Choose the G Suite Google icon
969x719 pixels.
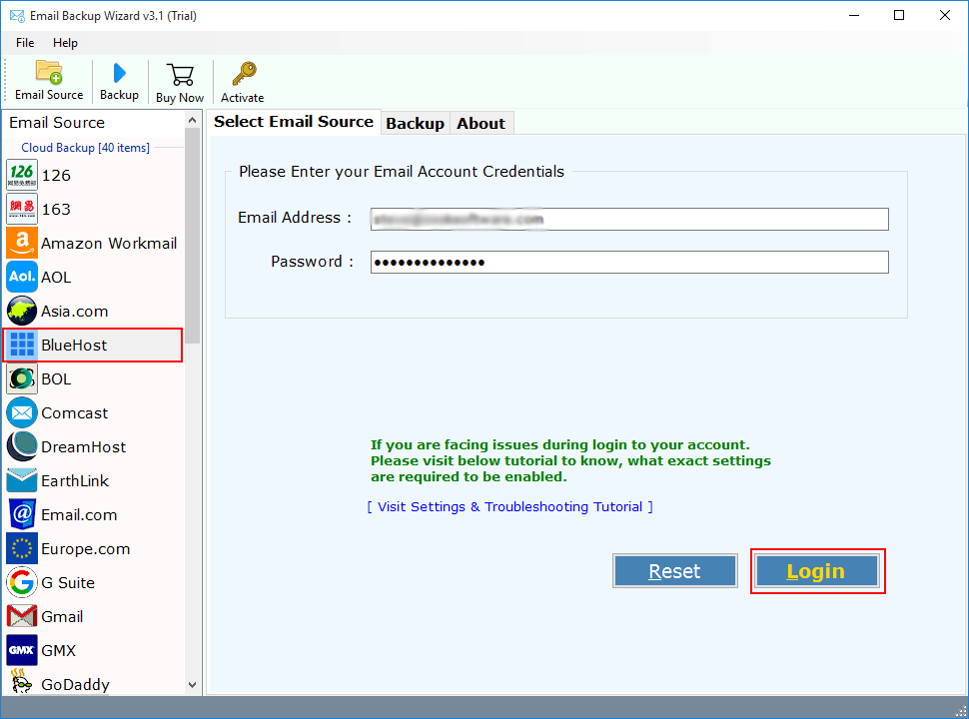coord(22,582)
